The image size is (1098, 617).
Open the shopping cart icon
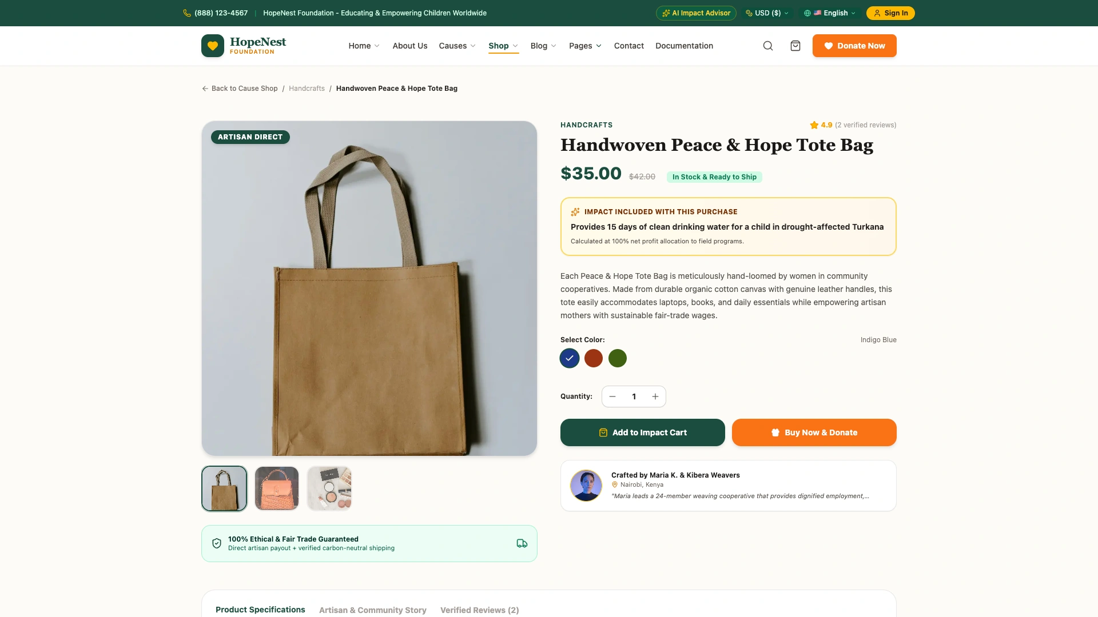795,46
